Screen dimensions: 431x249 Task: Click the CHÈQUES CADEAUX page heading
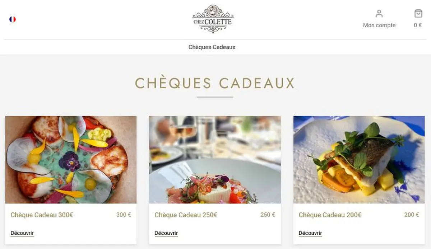click(x=215, y=83)
